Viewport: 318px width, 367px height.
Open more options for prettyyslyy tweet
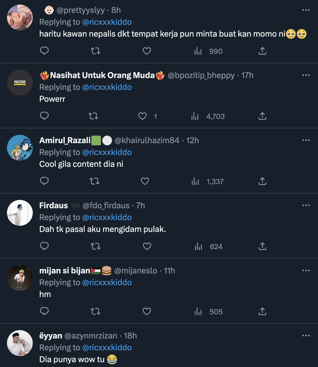coord(306,10)
